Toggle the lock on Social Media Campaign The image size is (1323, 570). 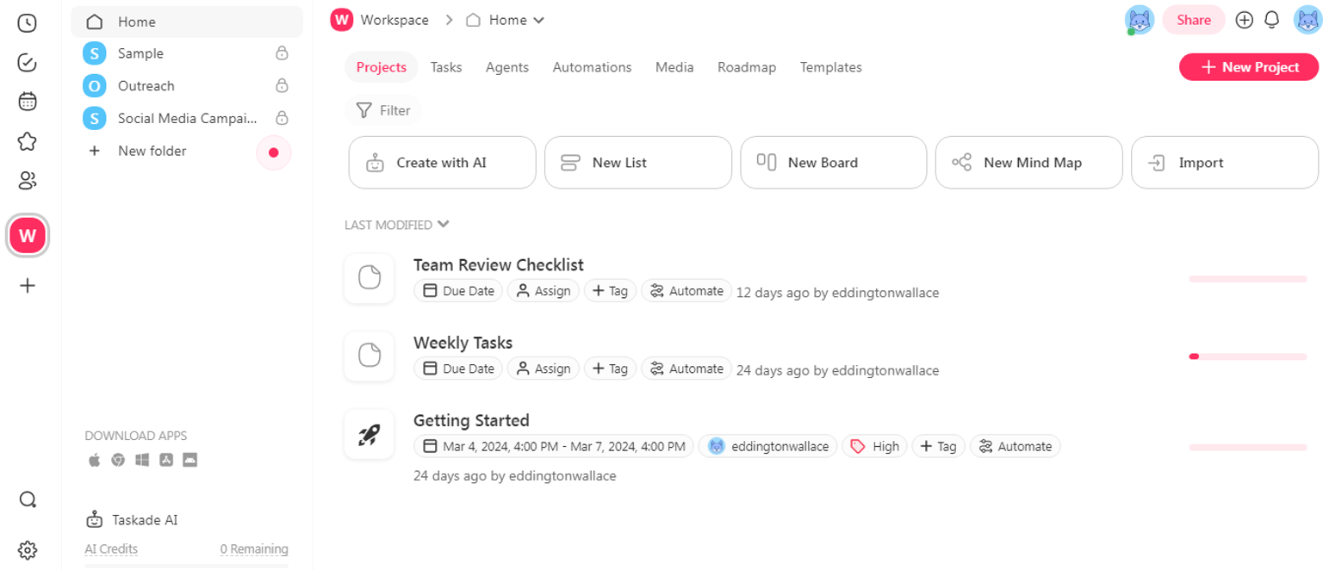pos(282,118)
